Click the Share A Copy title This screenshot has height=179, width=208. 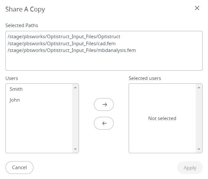(x=25, y=9)
